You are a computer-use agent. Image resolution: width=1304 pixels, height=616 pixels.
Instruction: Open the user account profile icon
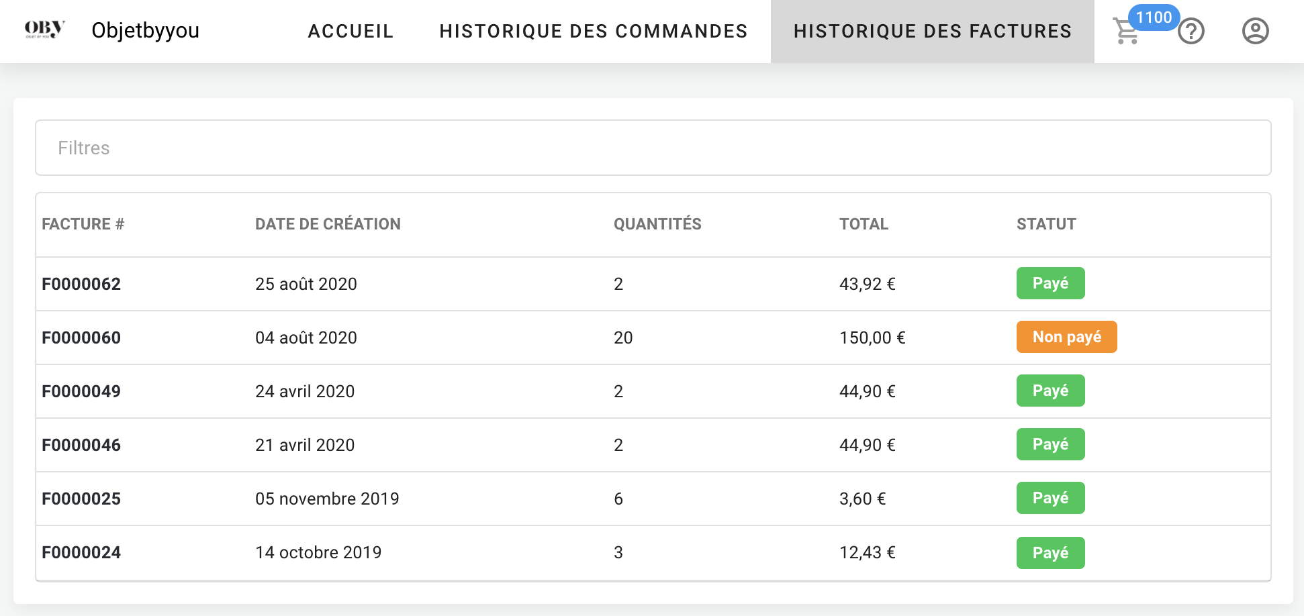click(x=1255, y=32)
